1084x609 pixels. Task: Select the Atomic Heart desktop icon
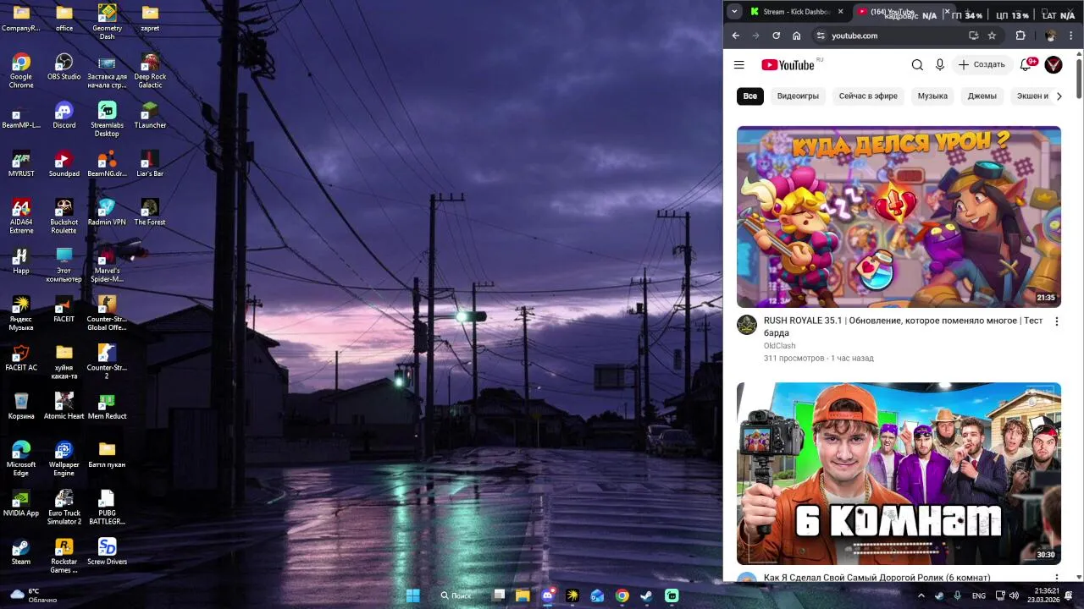click(x=64, y=407)
